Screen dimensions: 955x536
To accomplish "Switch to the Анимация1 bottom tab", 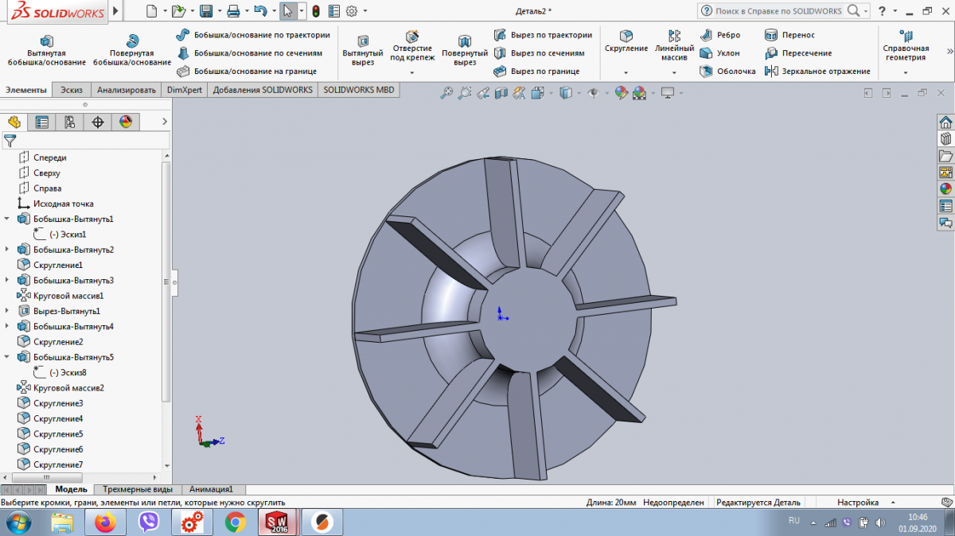I will coord(211,490).
